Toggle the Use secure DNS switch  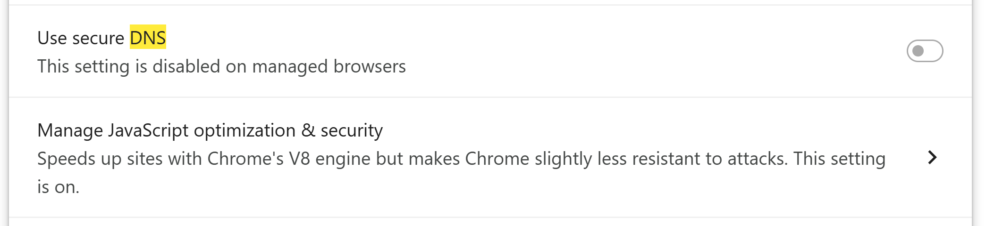(924, 51)
